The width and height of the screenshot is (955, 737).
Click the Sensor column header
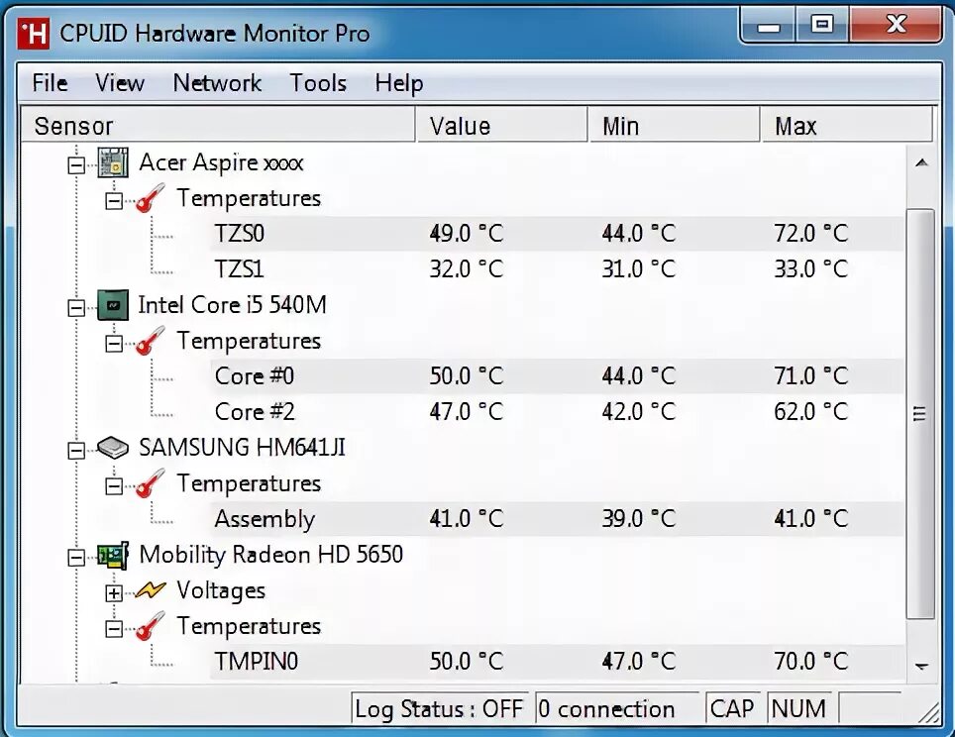coord(218,126)
